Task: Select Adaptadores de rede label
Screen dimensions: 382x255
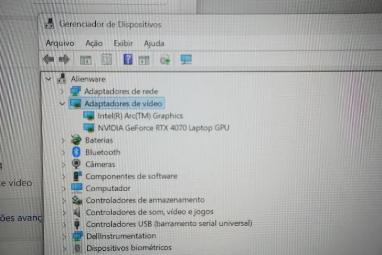Action: (121, 91)
